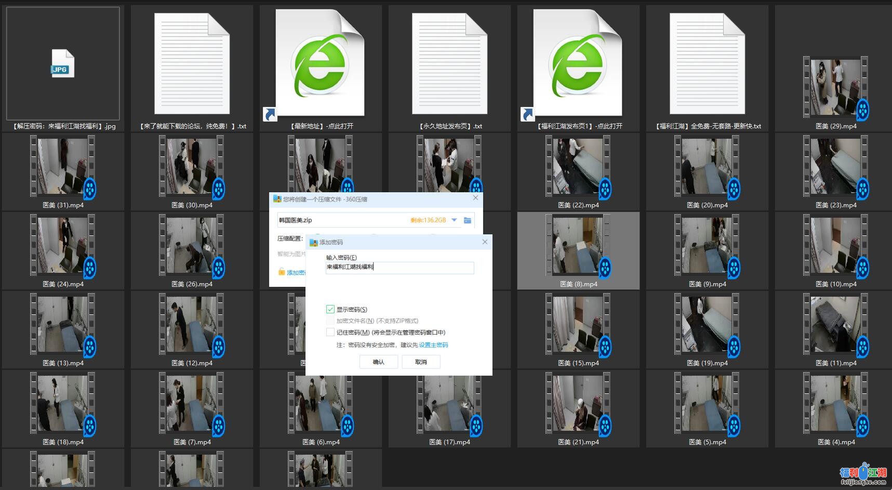The width and height of the screenshot is (892, 490).
Task: Open the 设置主密码 link
Action: click(433, 345)
